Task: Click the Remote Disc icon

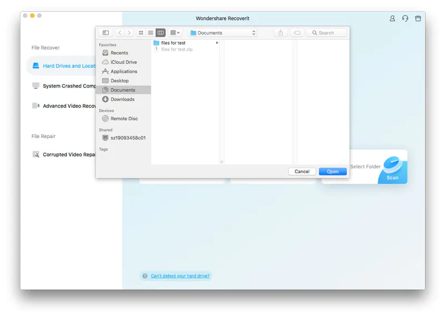Action: pyautogui.click(x=105, y=119)
